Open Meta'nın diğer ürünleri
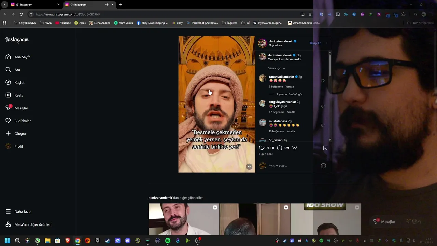Image resolution: width=437 pixels, height=246 pixels. point(29,224)
